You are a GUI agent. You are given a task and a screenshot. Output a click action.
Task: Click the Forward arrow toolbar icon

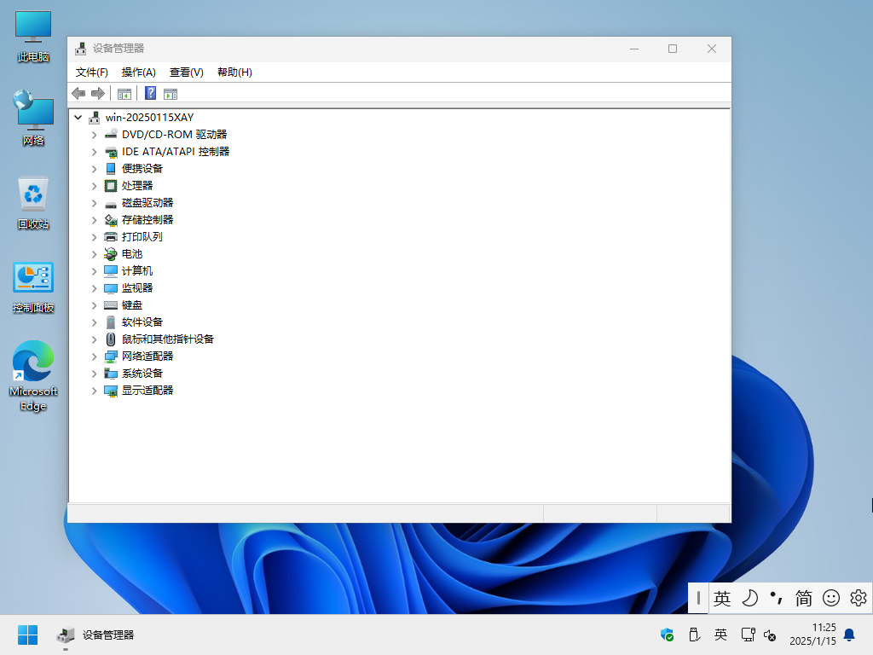[x=98, y=94]
